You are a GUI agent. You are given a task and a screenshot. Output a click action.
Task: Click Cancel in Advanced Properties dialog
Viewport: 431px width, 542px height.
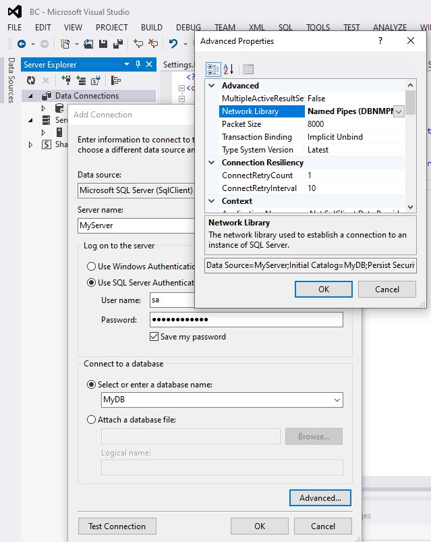click(x=386, y=290)
